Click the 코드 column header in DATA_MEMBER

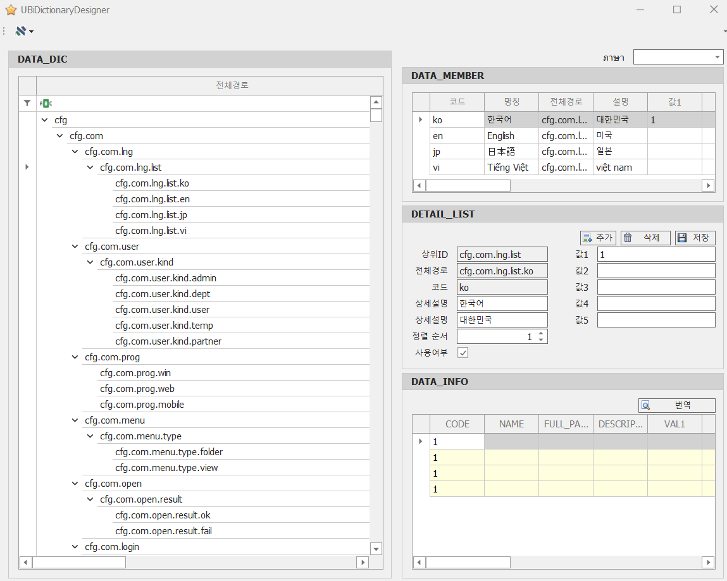click(457, 101)
